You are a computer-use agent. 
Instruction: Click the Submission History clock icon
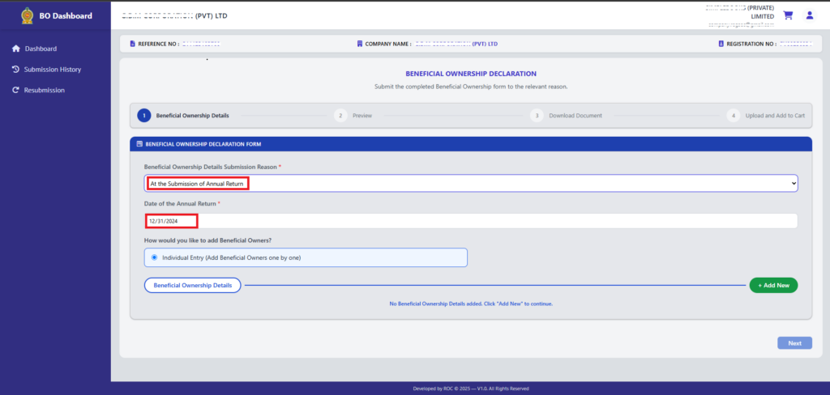click(x=16, y=70)
